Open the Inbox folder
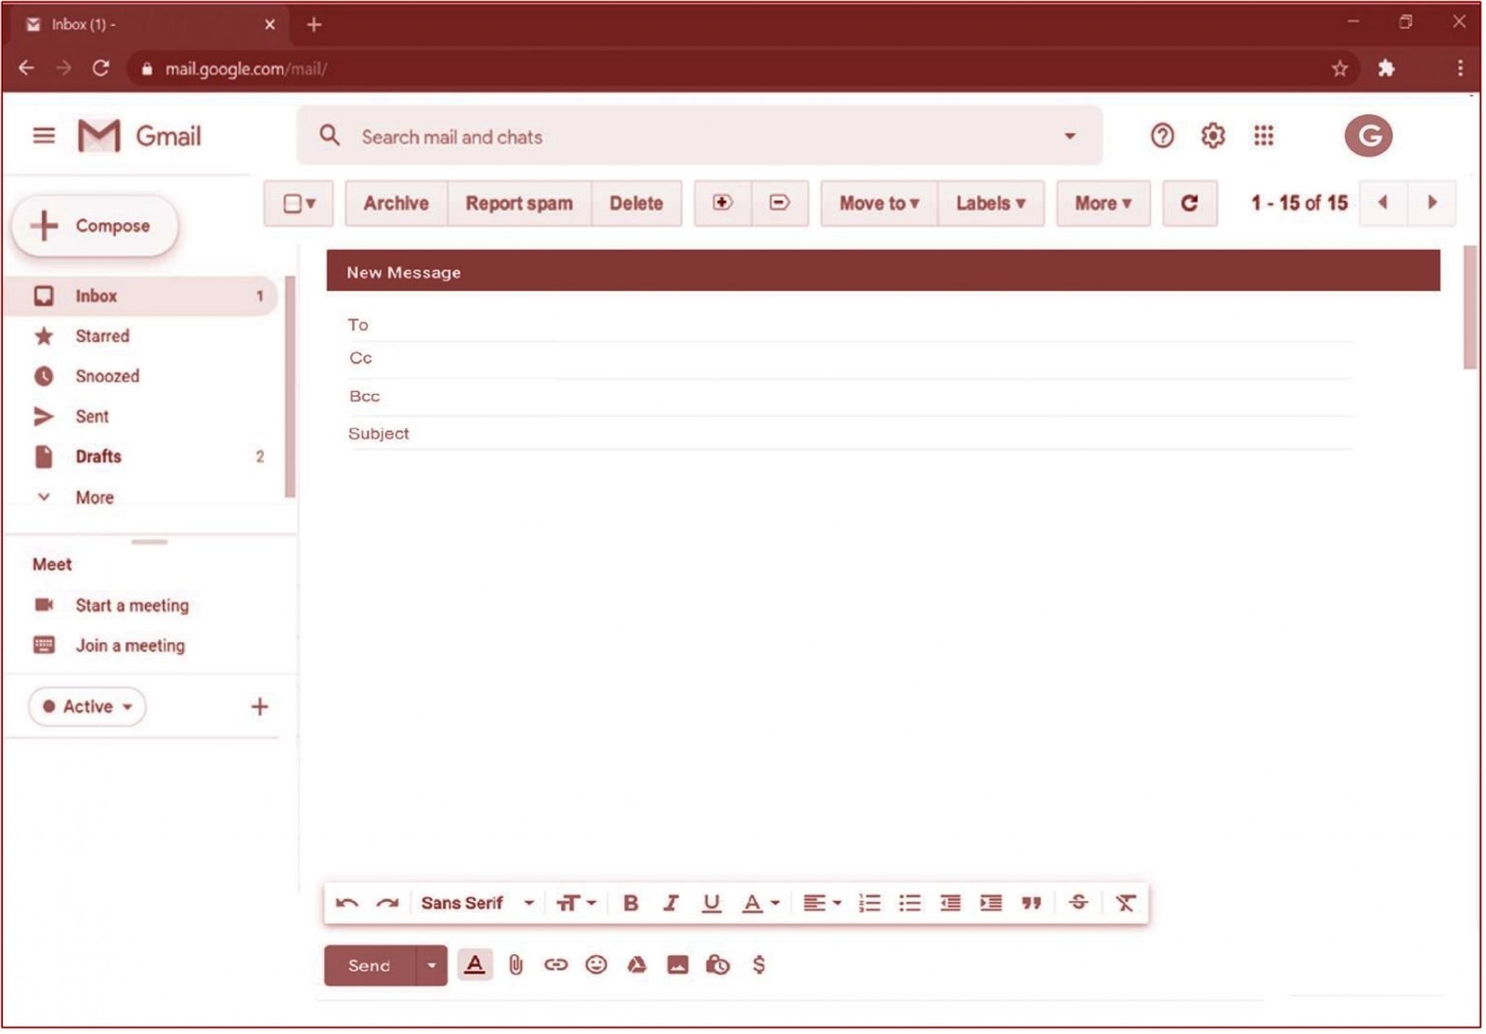 click(141, 296)
